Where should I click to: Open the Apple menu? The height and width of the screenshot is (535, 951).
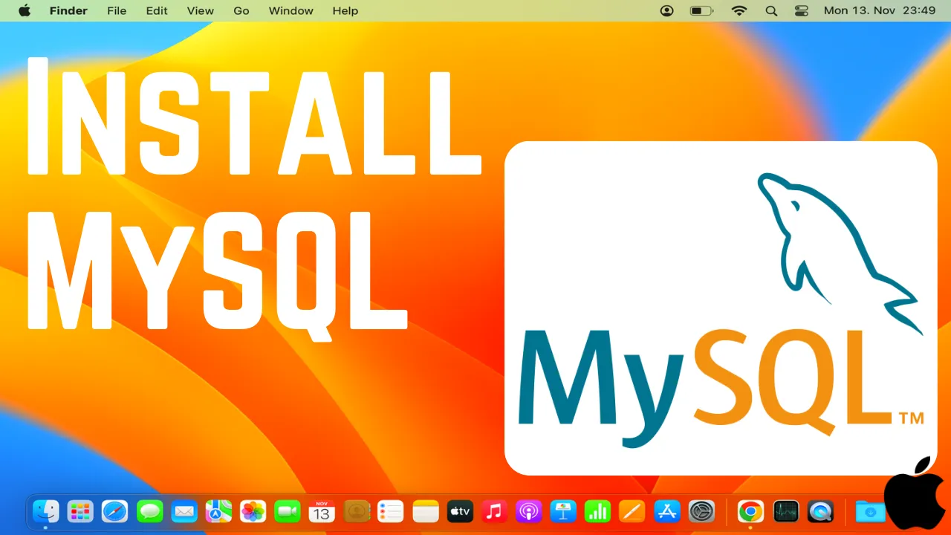[x=24, y=10]
